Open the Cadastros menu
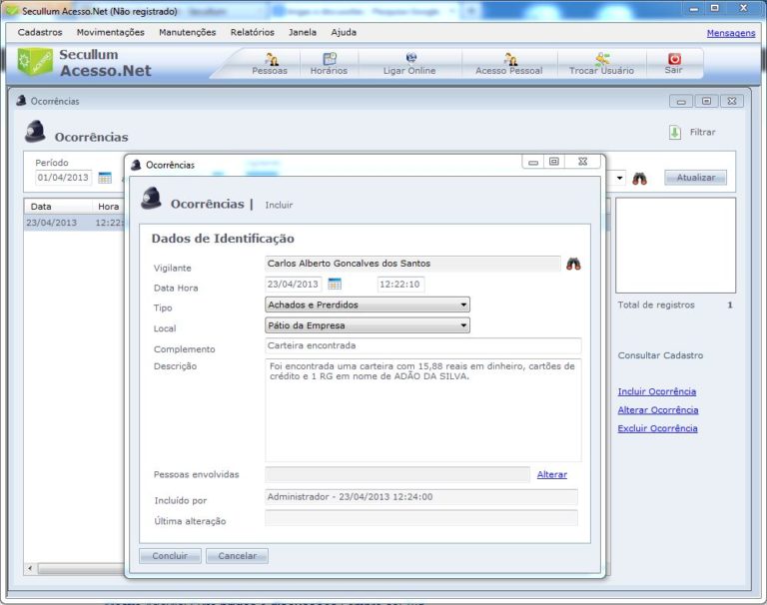Image resolution: width=767 pixels, height=605 pixels. click(x=40, y=32)
